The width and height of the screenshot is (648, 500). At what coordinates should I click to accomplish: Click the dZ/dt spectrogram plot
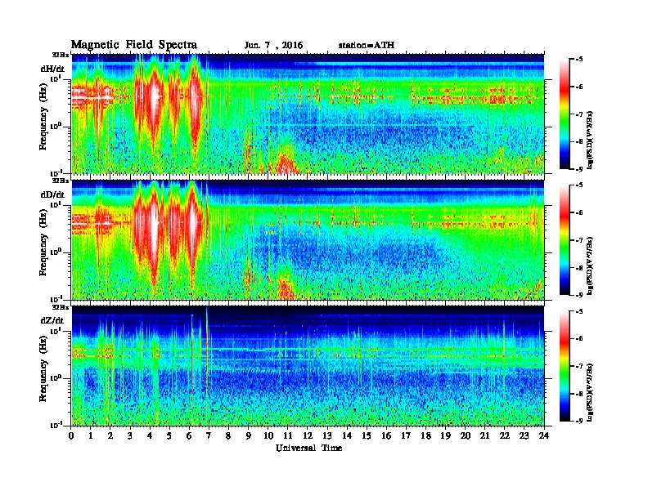pyautogui.click(x=308, y=366)
